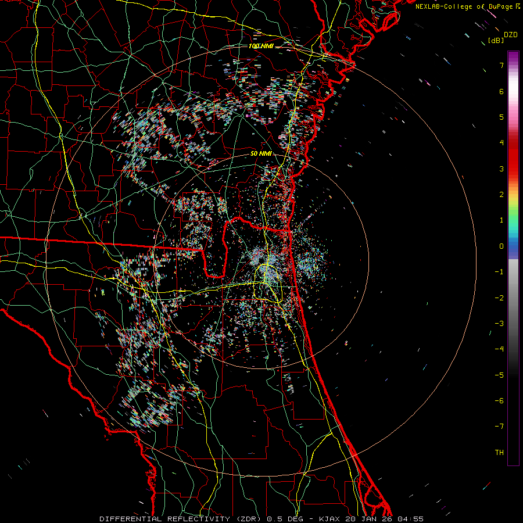The height and width of the screenshot is (523, 523).
Task: Click the DZD product label
Action: pyautogui.click(x=511, y=35)
